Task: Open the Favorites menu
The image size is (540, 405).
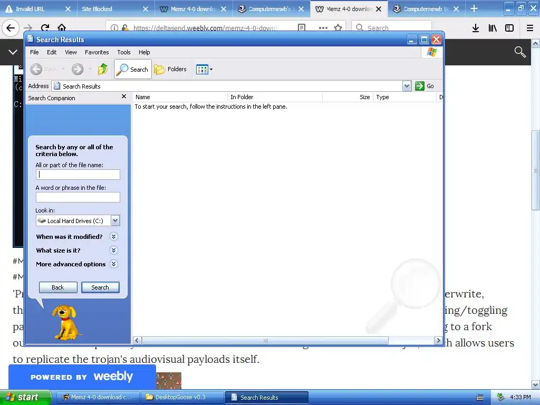Action: [97, 52]
